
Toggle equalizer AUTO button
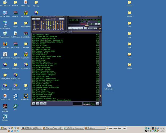pos(38,19)
